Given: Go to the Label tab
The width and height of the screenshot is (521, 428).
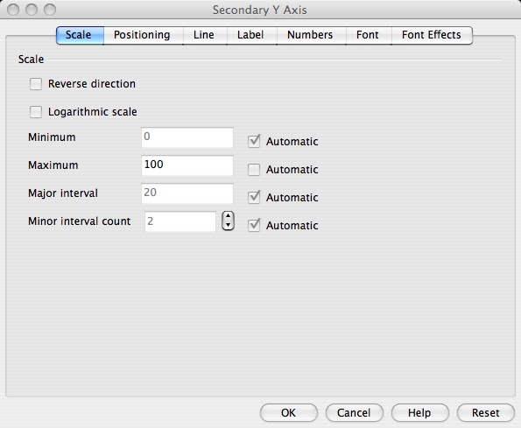Looking at the screenshot, I should [250, 35].
